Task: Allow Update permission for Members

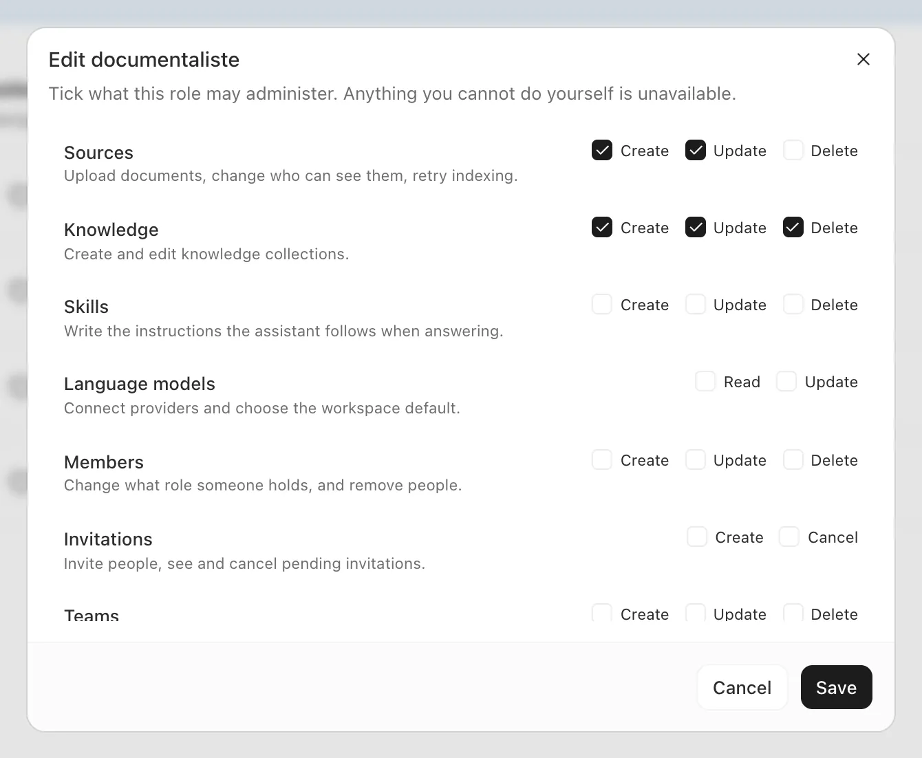Action: click(696, 459)
